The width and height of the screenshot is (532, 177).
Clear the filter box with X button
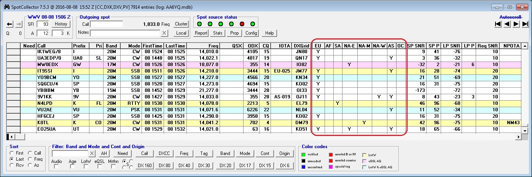point(92,153)
